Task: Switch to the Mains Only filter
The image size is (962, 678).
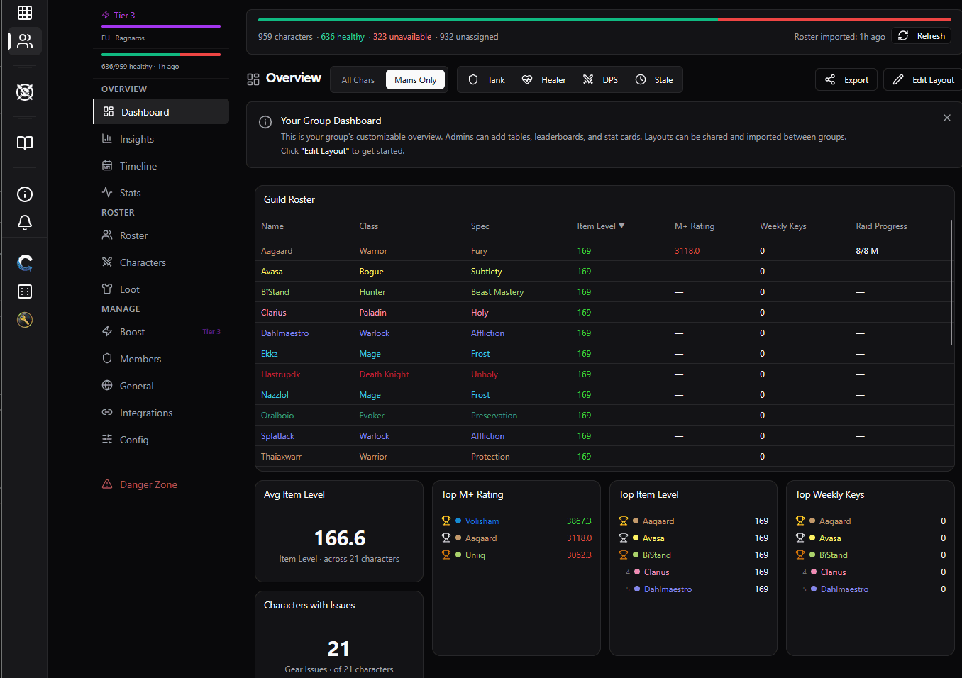Action: [415, 79]
